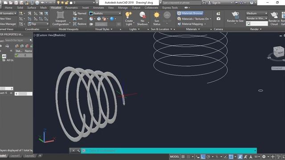Viewport: 285px width, 160px height.
Task: Click the Open folder icon in quick access toolbar
Action: 11,3
